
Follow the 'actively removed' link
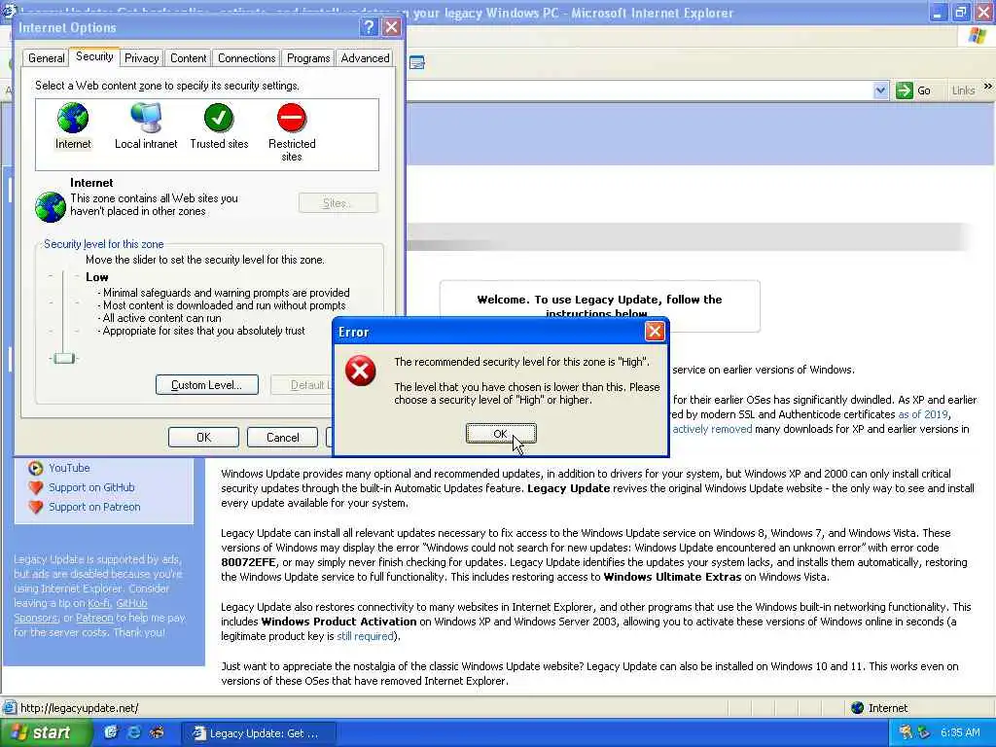pos(712,429)
